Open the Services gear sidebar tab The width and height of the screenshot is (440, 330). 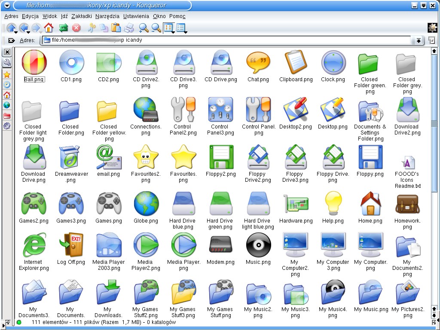click(7, 126)
